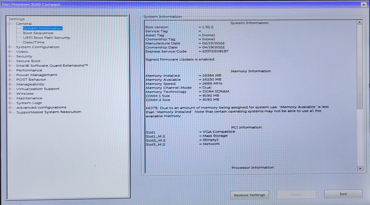Click Memory Channel Mode value Dual
The height and width of the screenshot is (205, 370).
207,87
